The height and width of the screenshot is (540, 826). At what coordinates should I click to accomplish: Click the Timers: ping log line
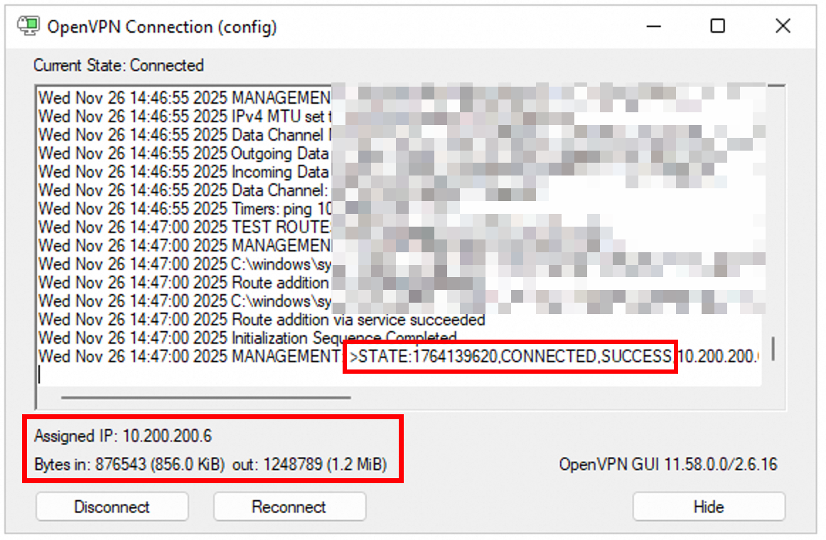pos(185,209)
